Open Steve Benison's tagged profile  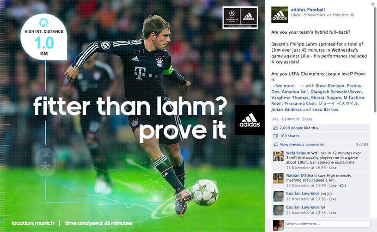click(x=330, y=85)
